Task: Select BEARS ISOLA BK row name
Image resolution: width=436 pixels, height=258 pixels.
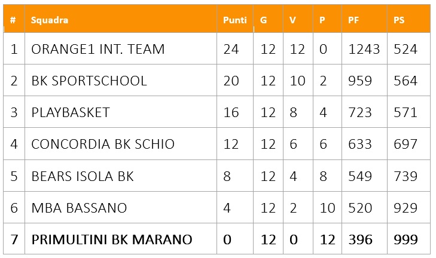Action: tap(83, 176)
